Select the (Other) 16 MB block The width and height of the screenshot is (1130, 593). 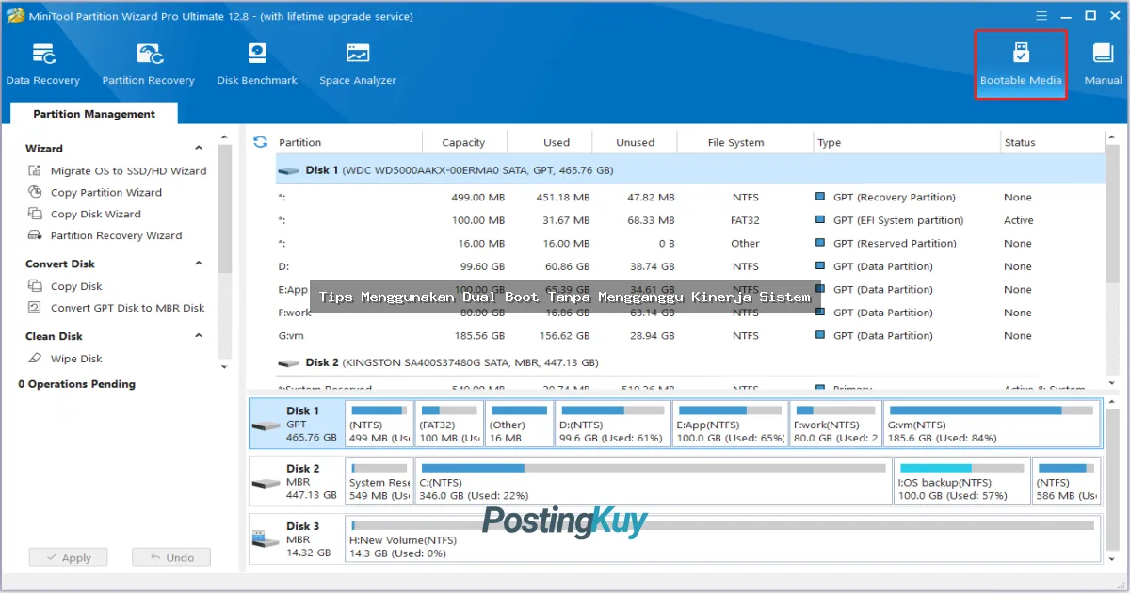click(x=519, y=424)
